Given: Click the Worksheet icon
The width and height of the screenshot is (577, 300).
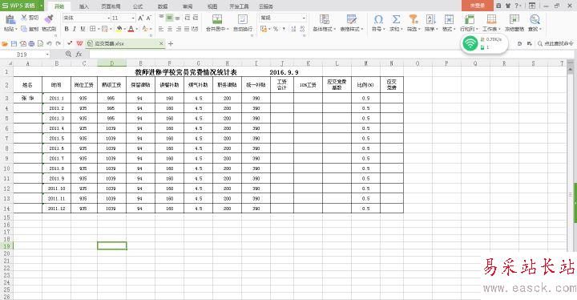Looking at the screenshot, I should pos(491,19).
